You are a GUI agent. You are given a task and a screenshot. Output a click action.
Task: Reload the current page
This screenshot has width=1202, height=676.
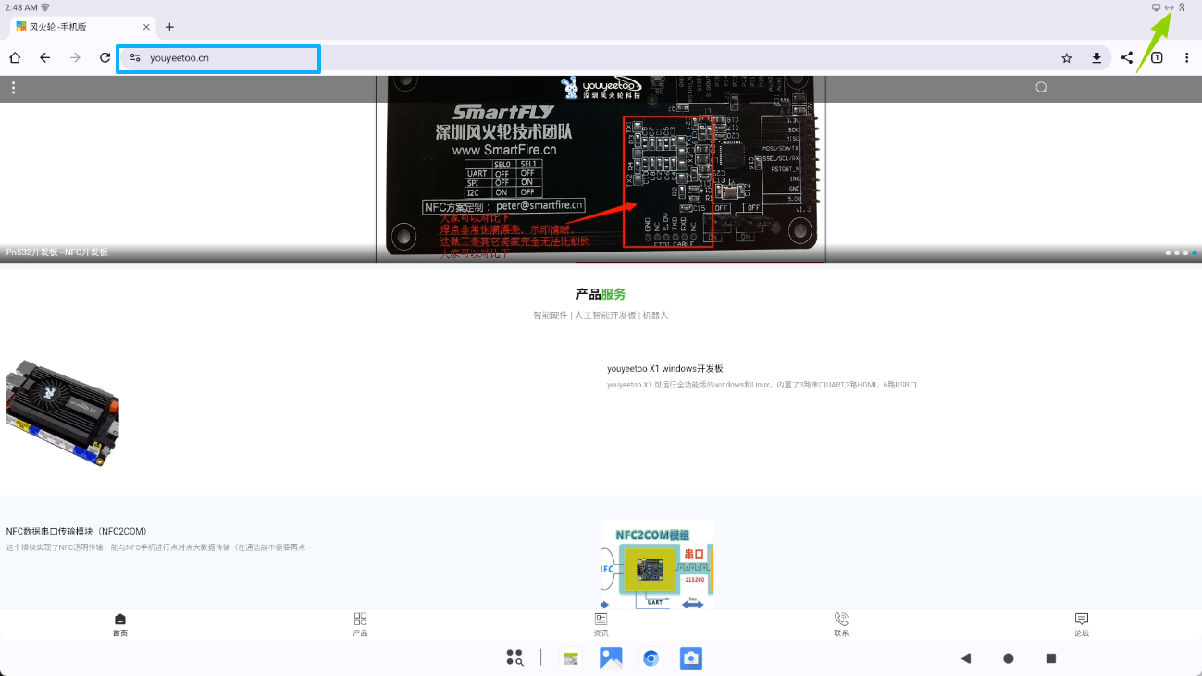(x=105, y=58)
